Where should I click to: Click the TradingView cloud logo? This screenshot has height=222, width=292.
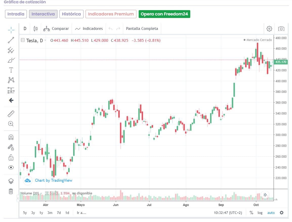click(x=28, y=180)
